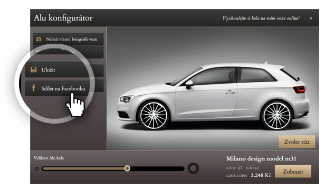Click the Zobrazit button
The width and height of the screenshot is (325, 191).
[x=293, y=172]
